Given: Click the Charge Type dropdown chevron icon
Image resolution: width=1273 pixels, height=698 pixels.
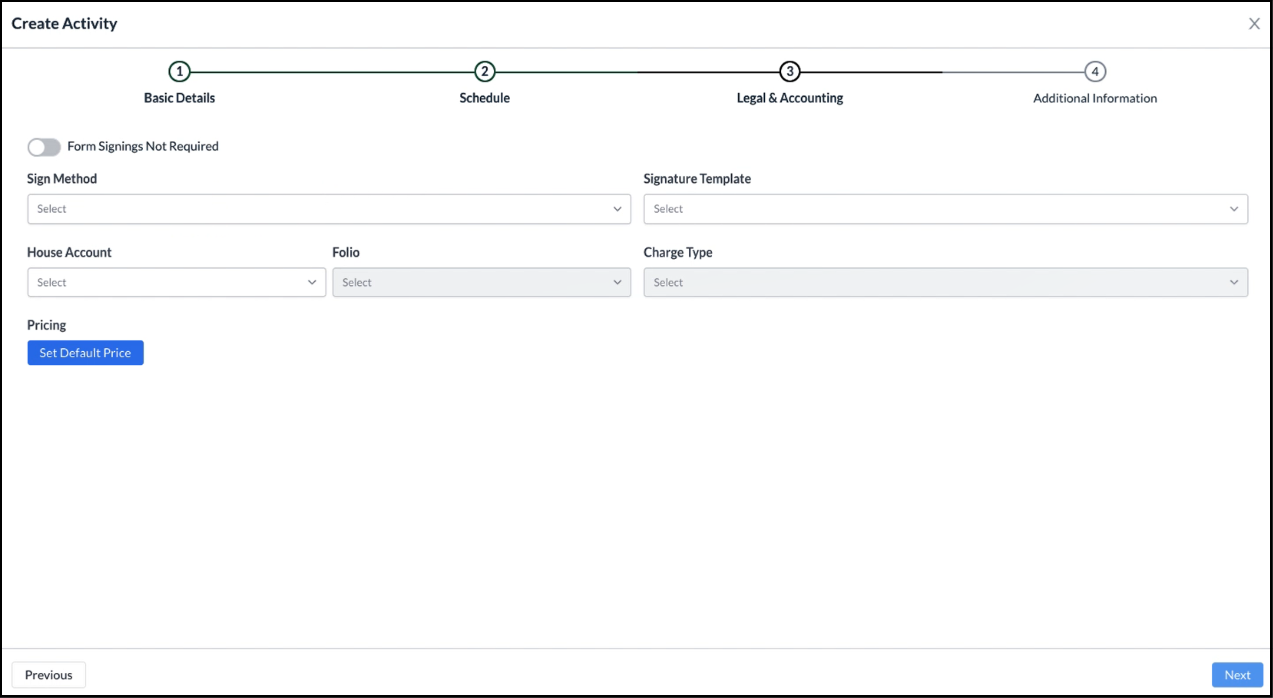Looking at the screenshot, I should coord(1235,282).
